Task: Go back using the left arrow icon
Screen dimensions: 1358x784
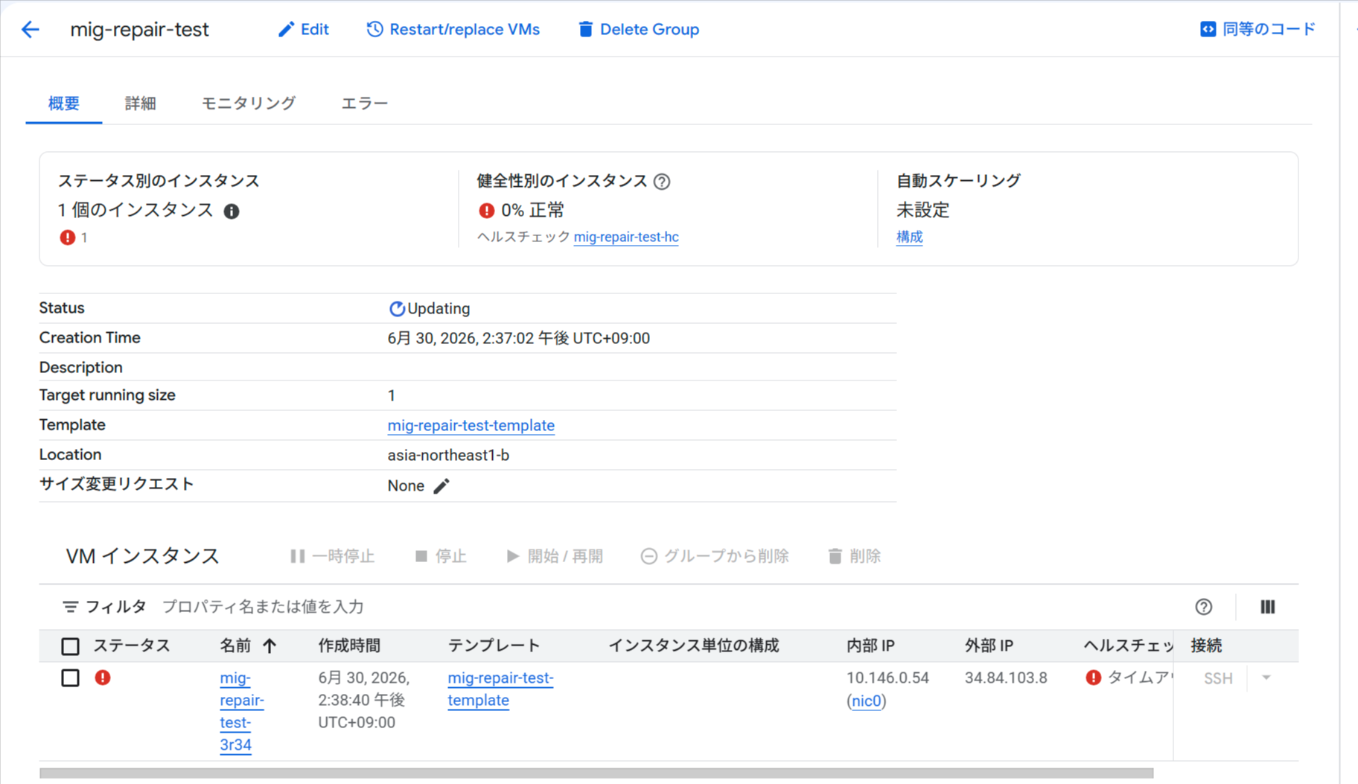Action: tap(30, 30)
